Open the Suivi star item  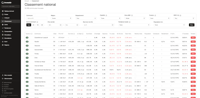[6, 42]
